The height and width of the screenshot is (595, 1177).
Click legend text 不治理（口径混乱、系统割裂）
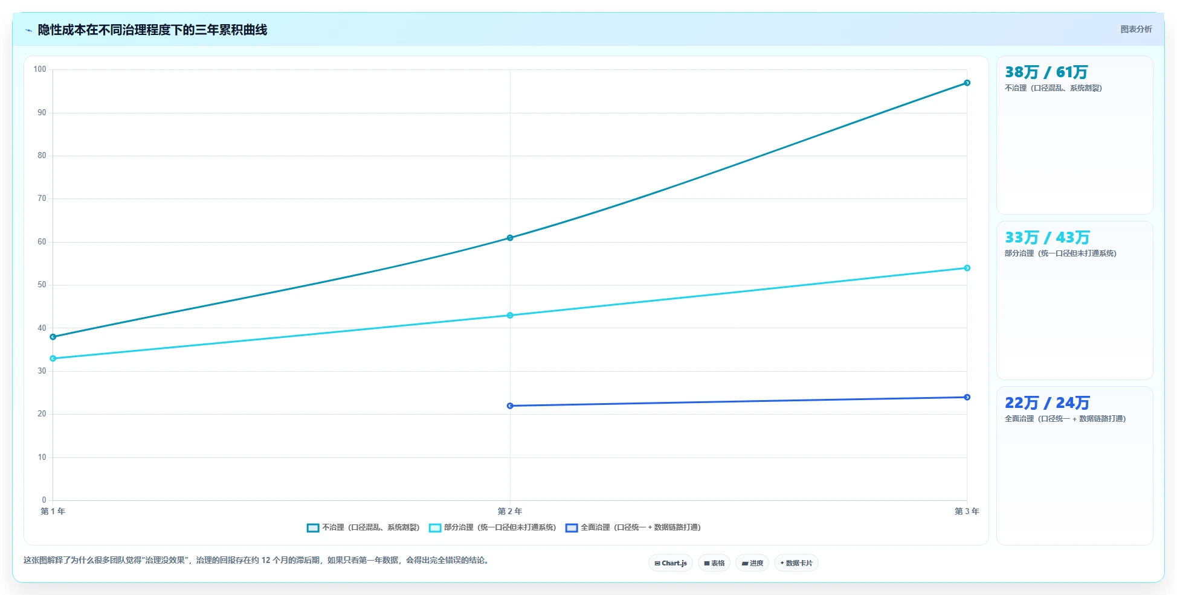371,527
